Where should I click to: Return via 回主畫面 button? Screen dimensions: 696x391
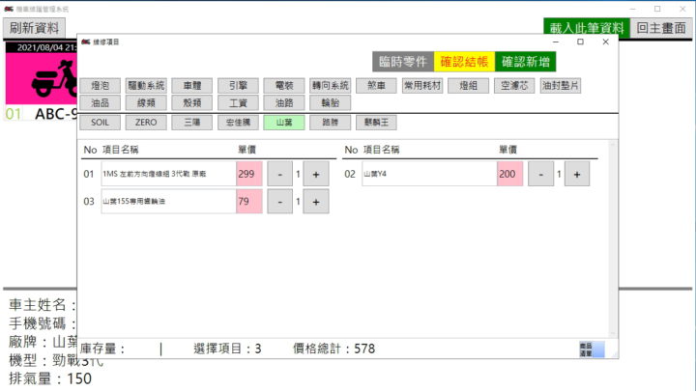pos(662,28)
